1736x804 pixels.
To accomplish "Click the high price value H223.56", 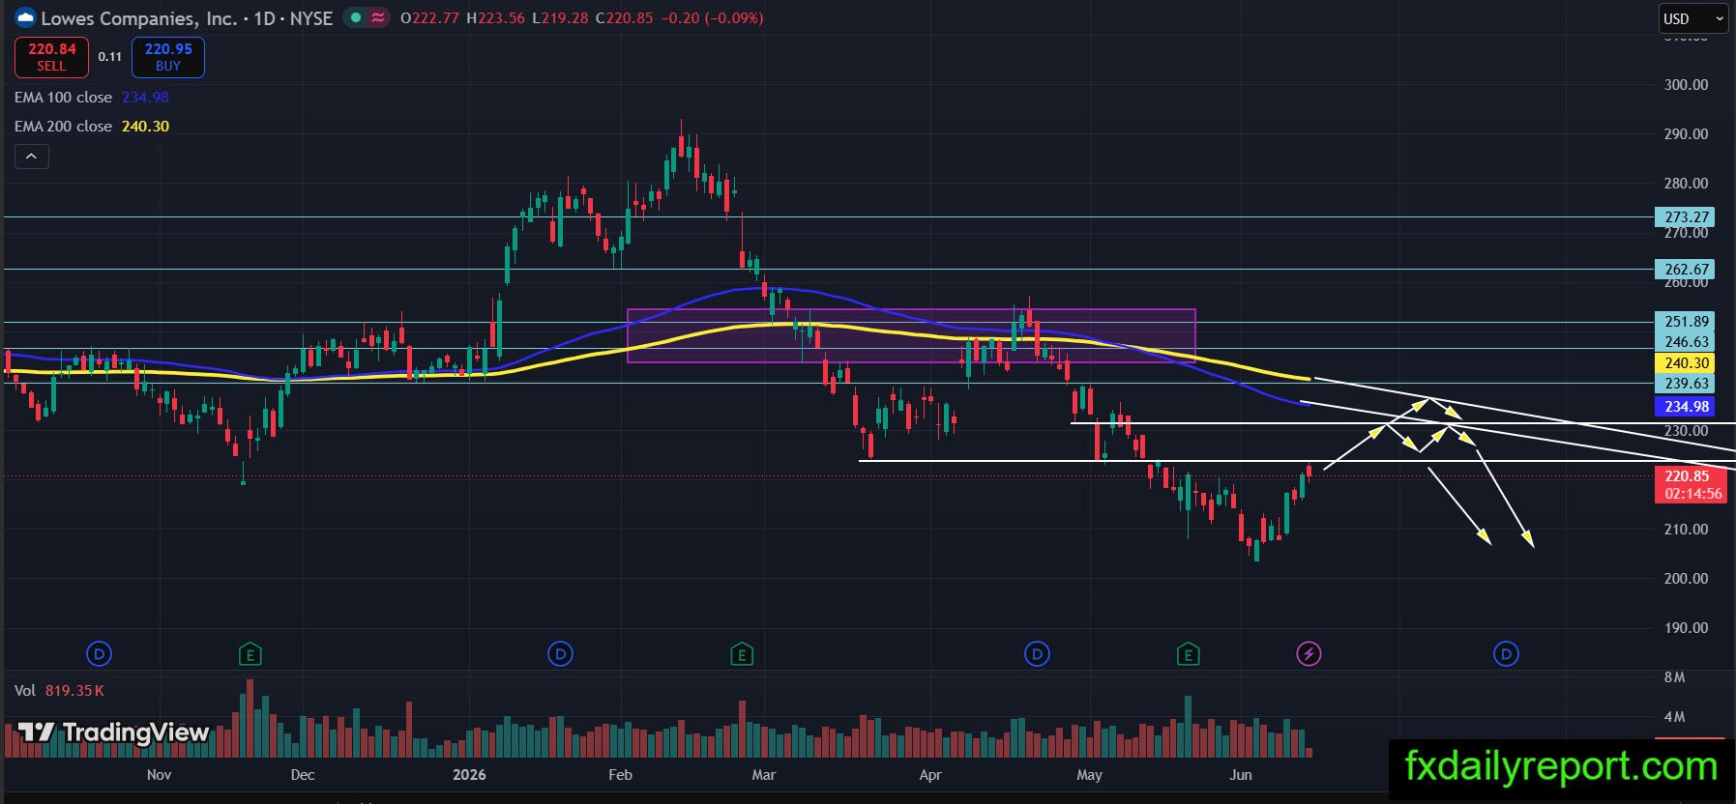I will click(x=495, y=18).
